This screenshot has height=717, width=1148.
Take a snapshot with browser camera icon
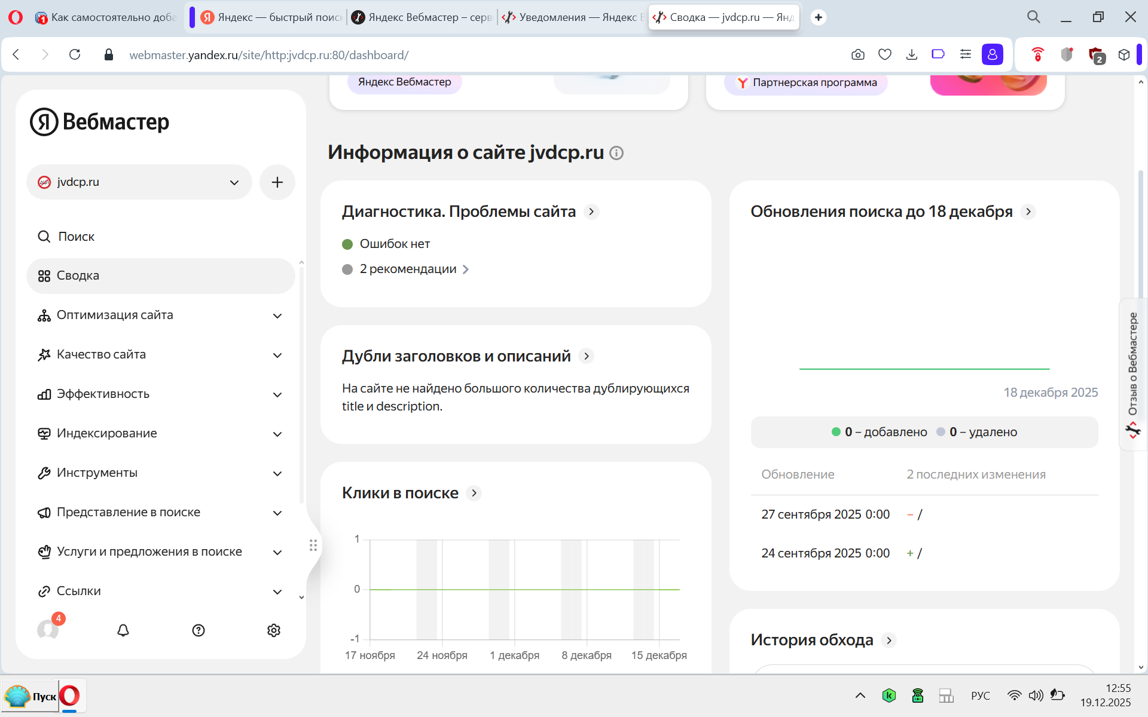click(858, 55)
